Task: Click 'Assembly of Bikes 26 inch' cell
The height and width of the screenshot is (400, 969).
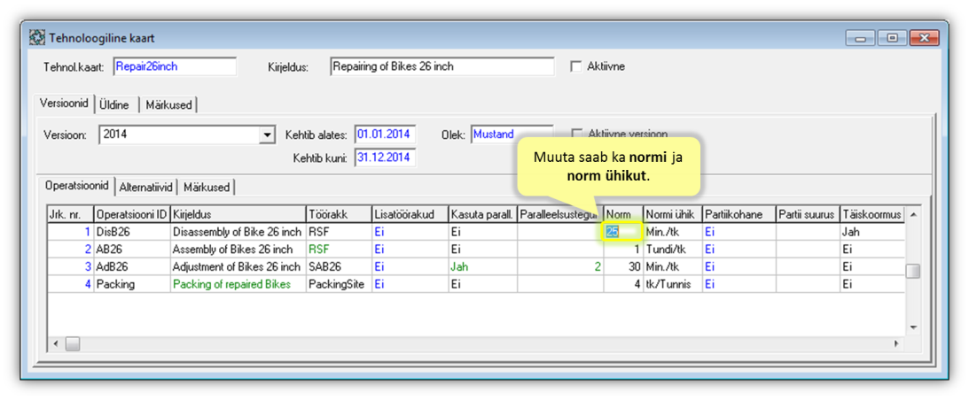Action: (238, 250)
